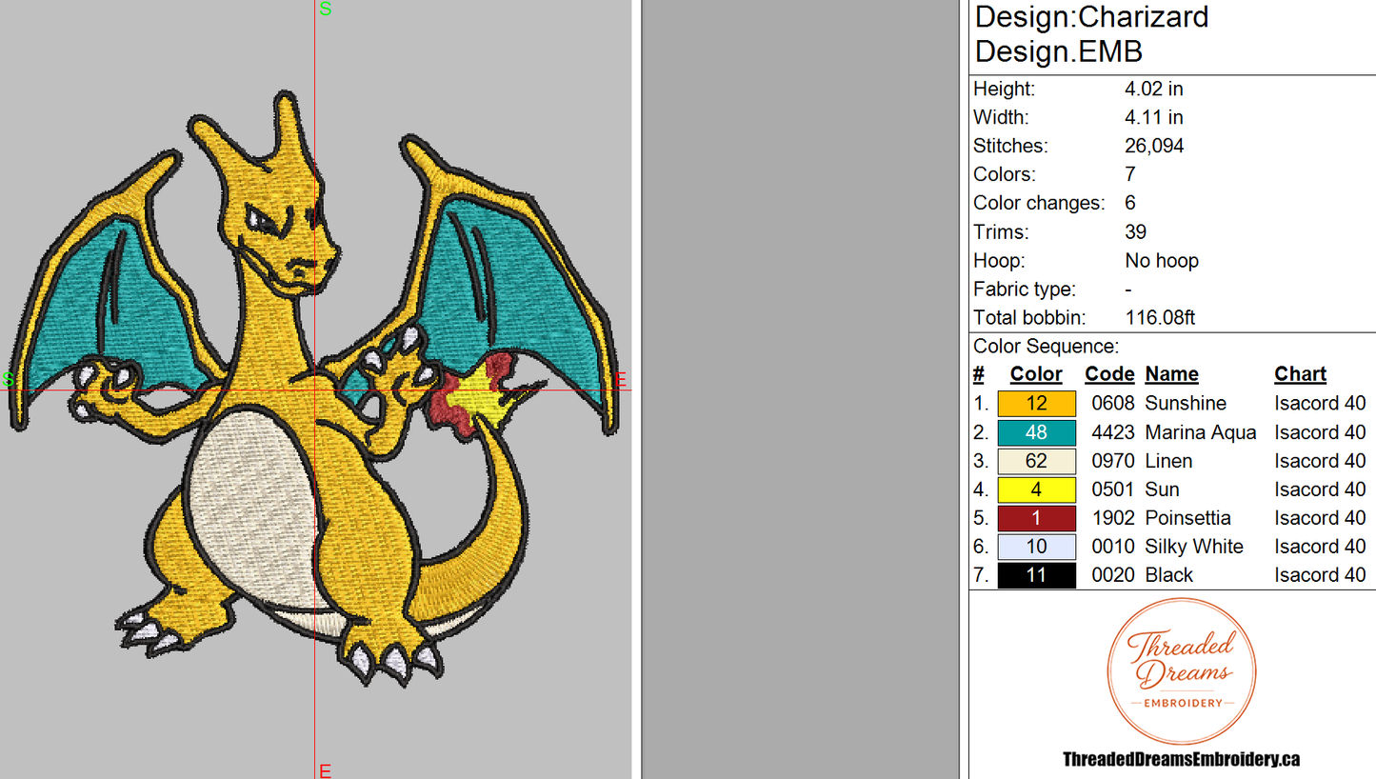Click the green 'S' marker above the design
The width and height of the screenshot is (1376, 779).
(x=326, y=10)
